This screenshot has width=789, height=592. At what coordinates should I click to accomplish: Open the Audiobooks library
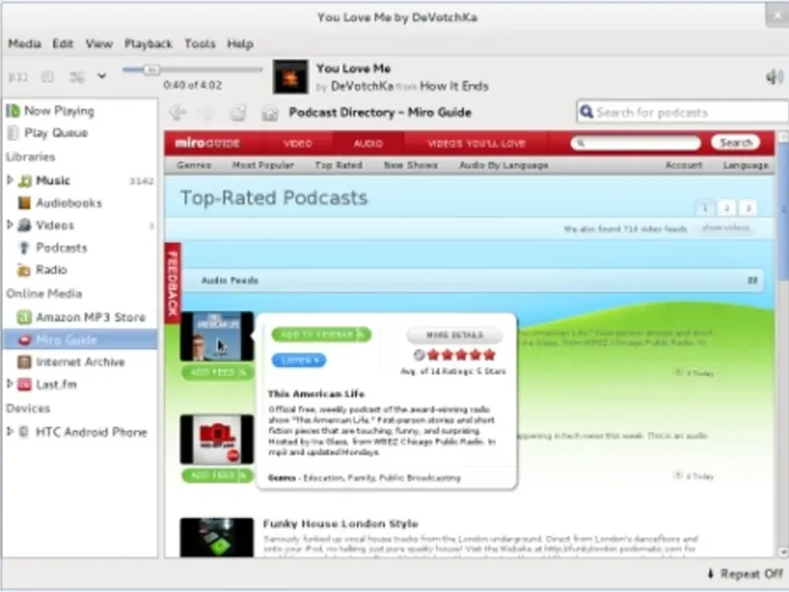[x=69, y=203]
